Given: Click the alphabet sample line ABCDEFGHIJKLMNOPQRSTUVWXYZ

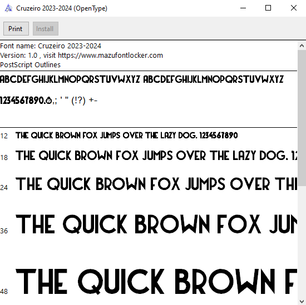Looking at the screenshot, I should (x=142, y=79).
